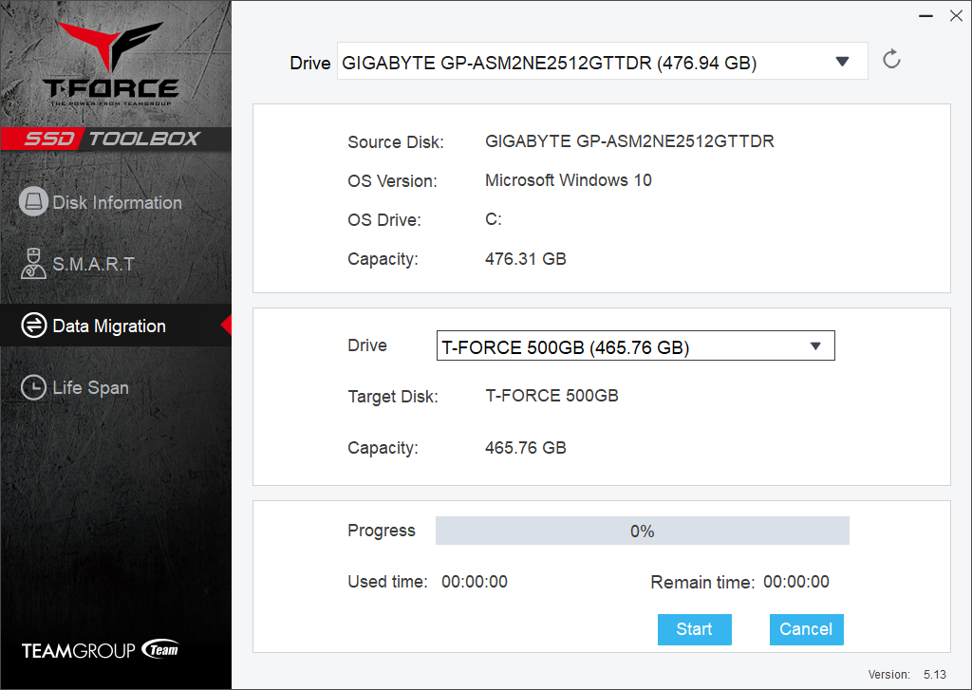This screenshot has width=972, height=690.
Task: Click the version number 5.13
Action: [935, 675]
